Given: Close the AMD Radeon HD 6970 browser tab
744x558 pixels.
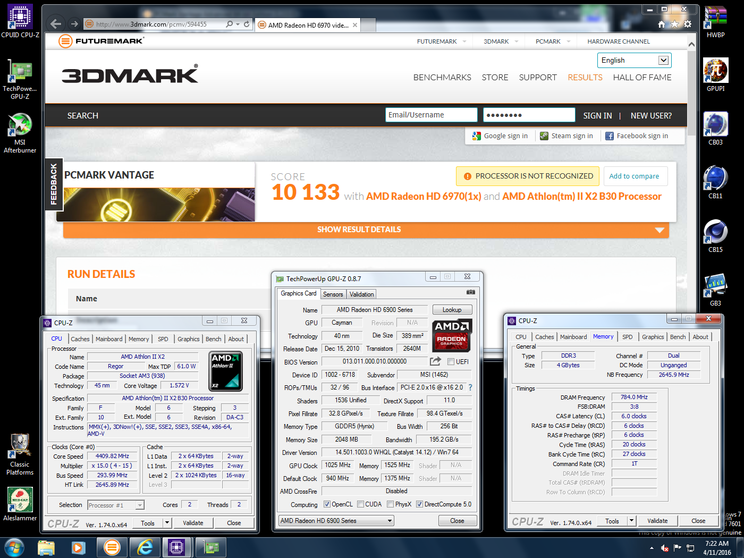Looking at the screenshot, I should point(355,24).
